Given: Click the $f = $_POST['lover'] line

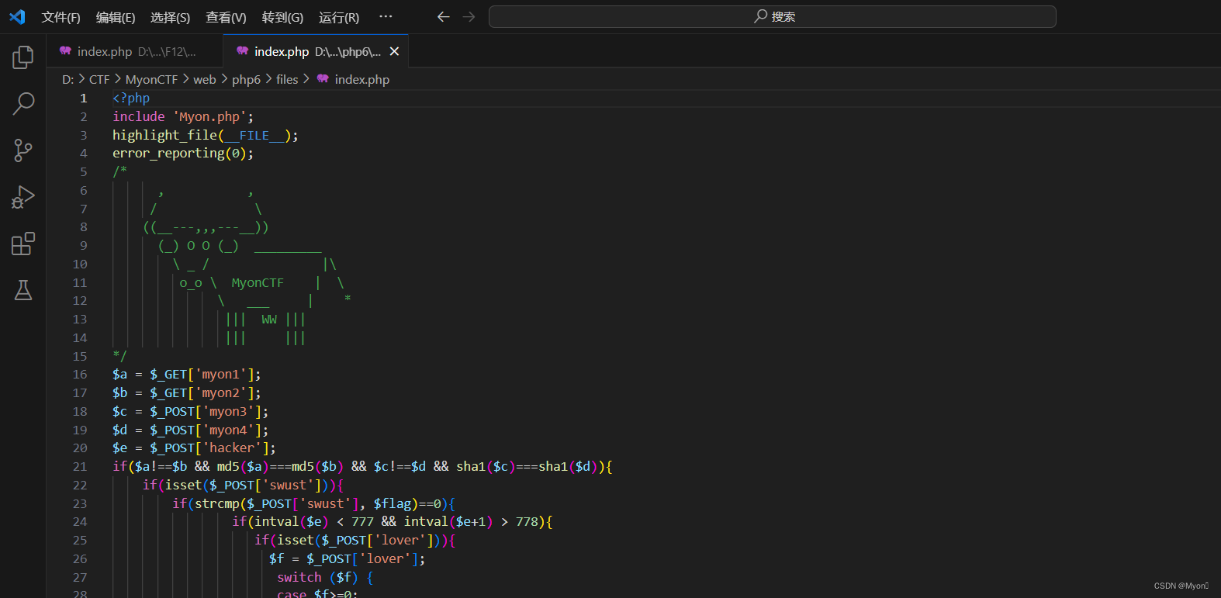Looking at the screenshot, I should 348,558.
